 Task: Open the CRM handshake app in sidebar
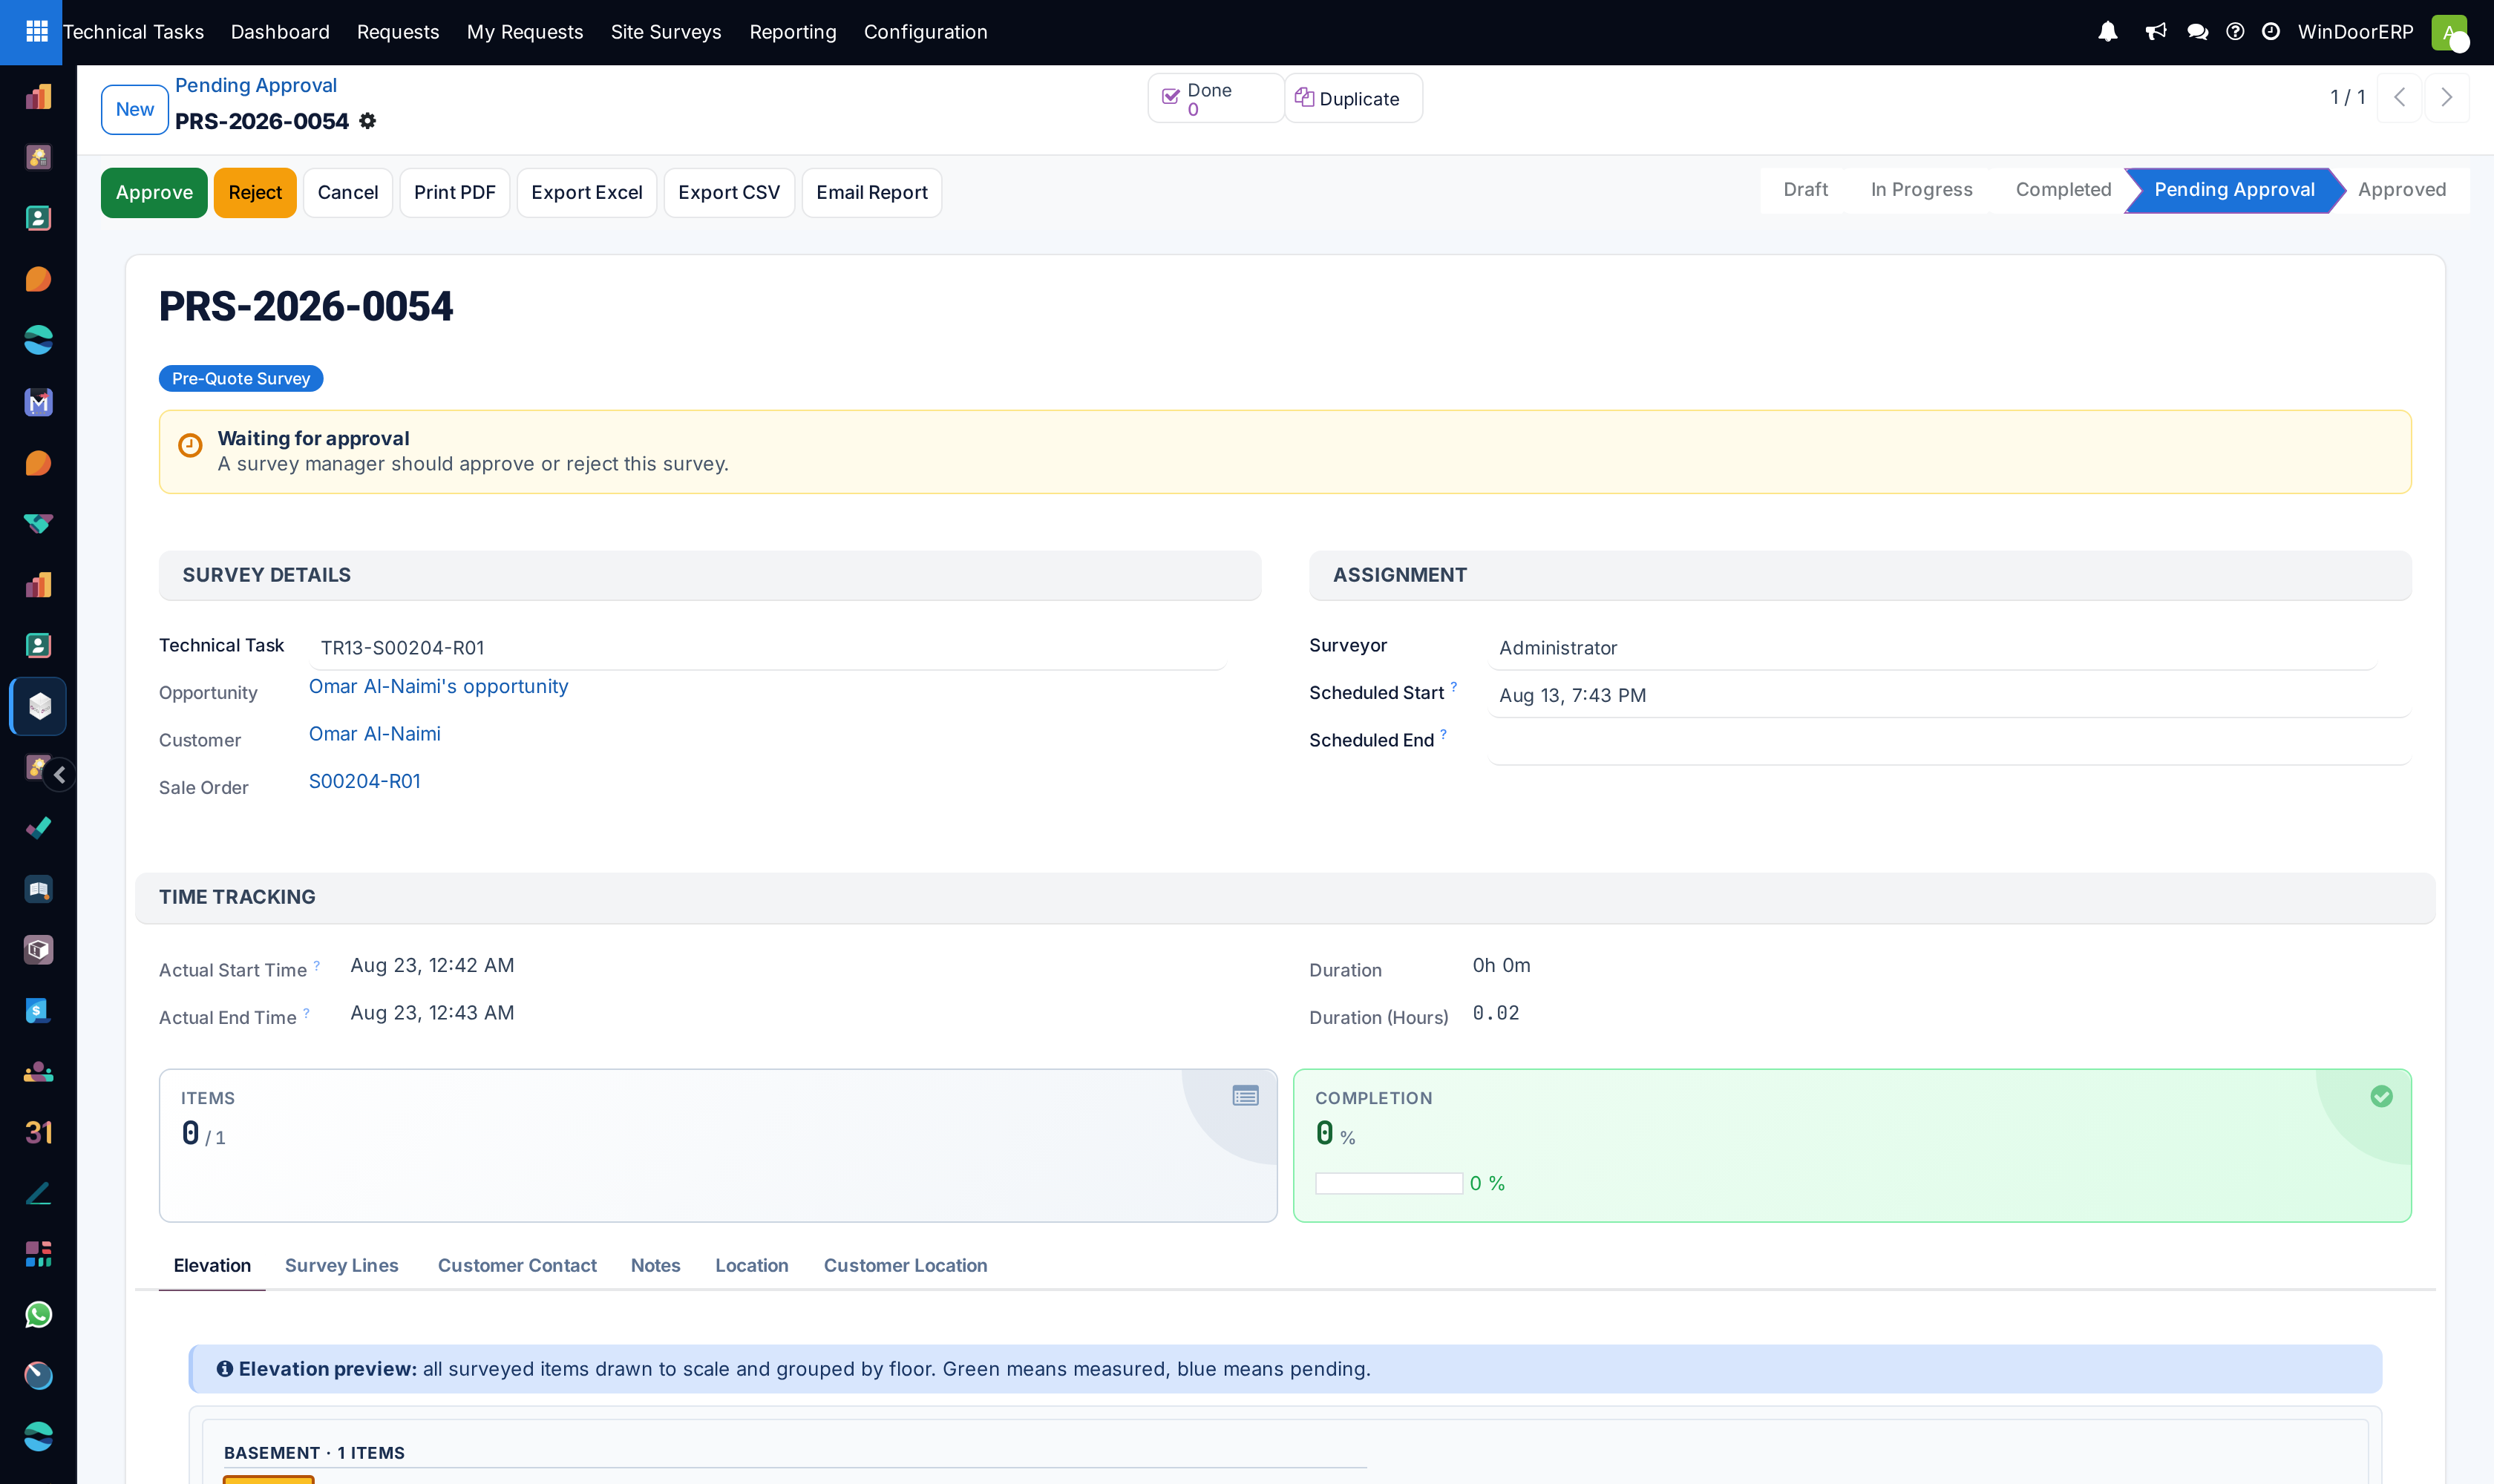pyautogui.click(x=38, y=523)
